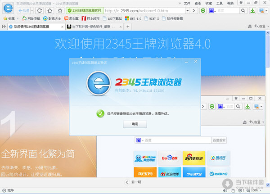The image size is (270, 194).
Task: Click inside the toolbar 百度 search box
Action: click(228, 11)
